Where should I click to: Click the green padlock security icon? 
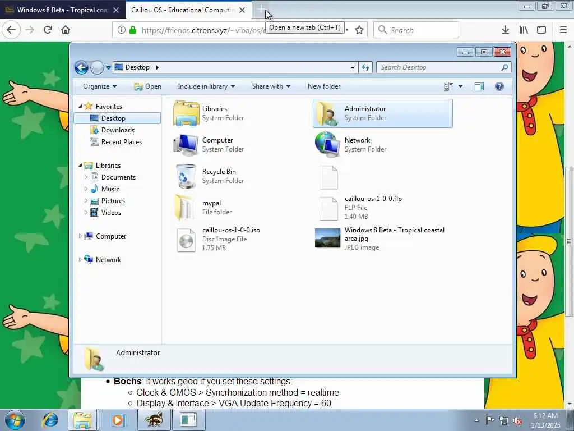pyautogui.click(x=133, y=30)
